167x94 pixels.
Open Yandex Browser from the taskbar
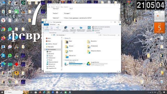click(57, 92)
